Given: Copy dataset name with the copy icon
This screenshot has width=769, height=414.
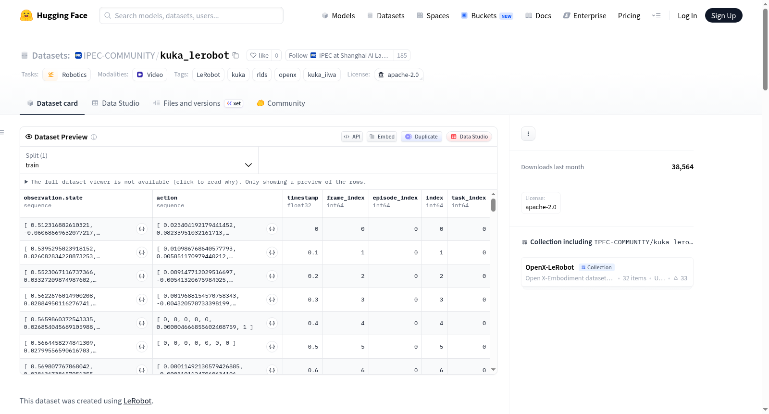Looking at the screenshot, I should [236, 55].
